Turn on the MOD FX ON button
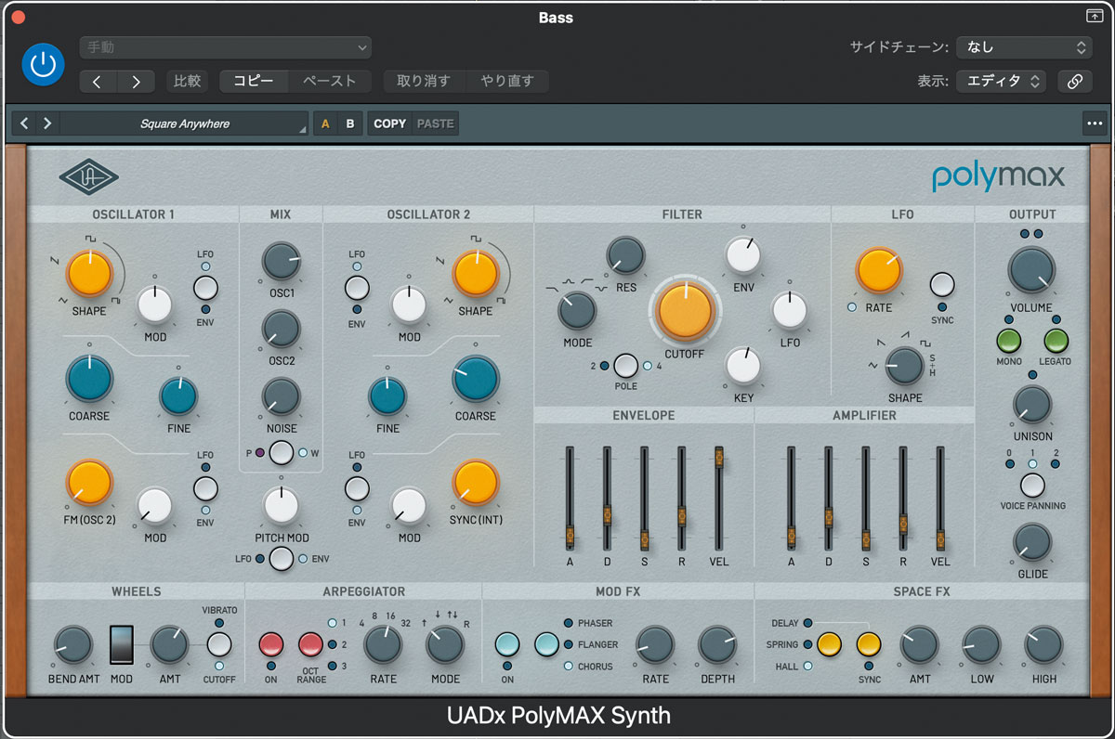 (x=507, y=644)
